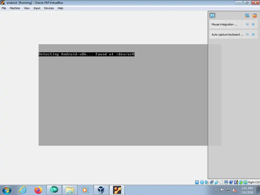Dismiss the Mouse integration notification
260x195 pixels.
pos(253,24)
